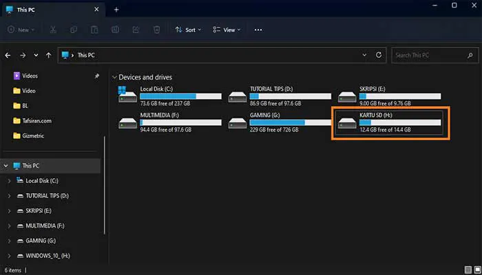This screenshot has width=482, height=275.
Task: Go back with the left arrow
Action: (8, 55)
